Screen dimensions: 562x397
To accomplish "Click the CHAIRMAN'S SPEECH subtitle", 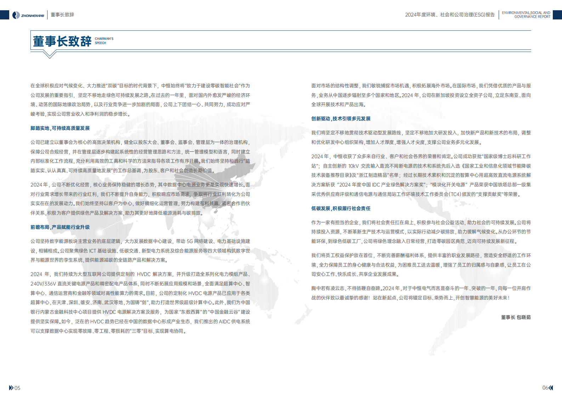I will tap(104, 41).
